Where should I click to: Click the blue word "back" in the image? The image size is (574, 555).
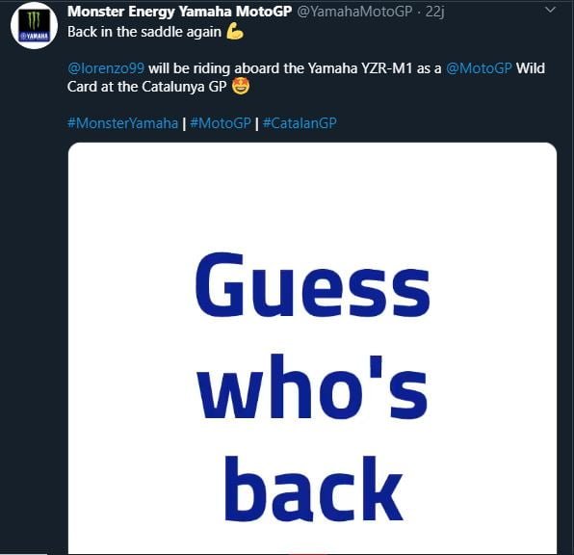[314, 489]
